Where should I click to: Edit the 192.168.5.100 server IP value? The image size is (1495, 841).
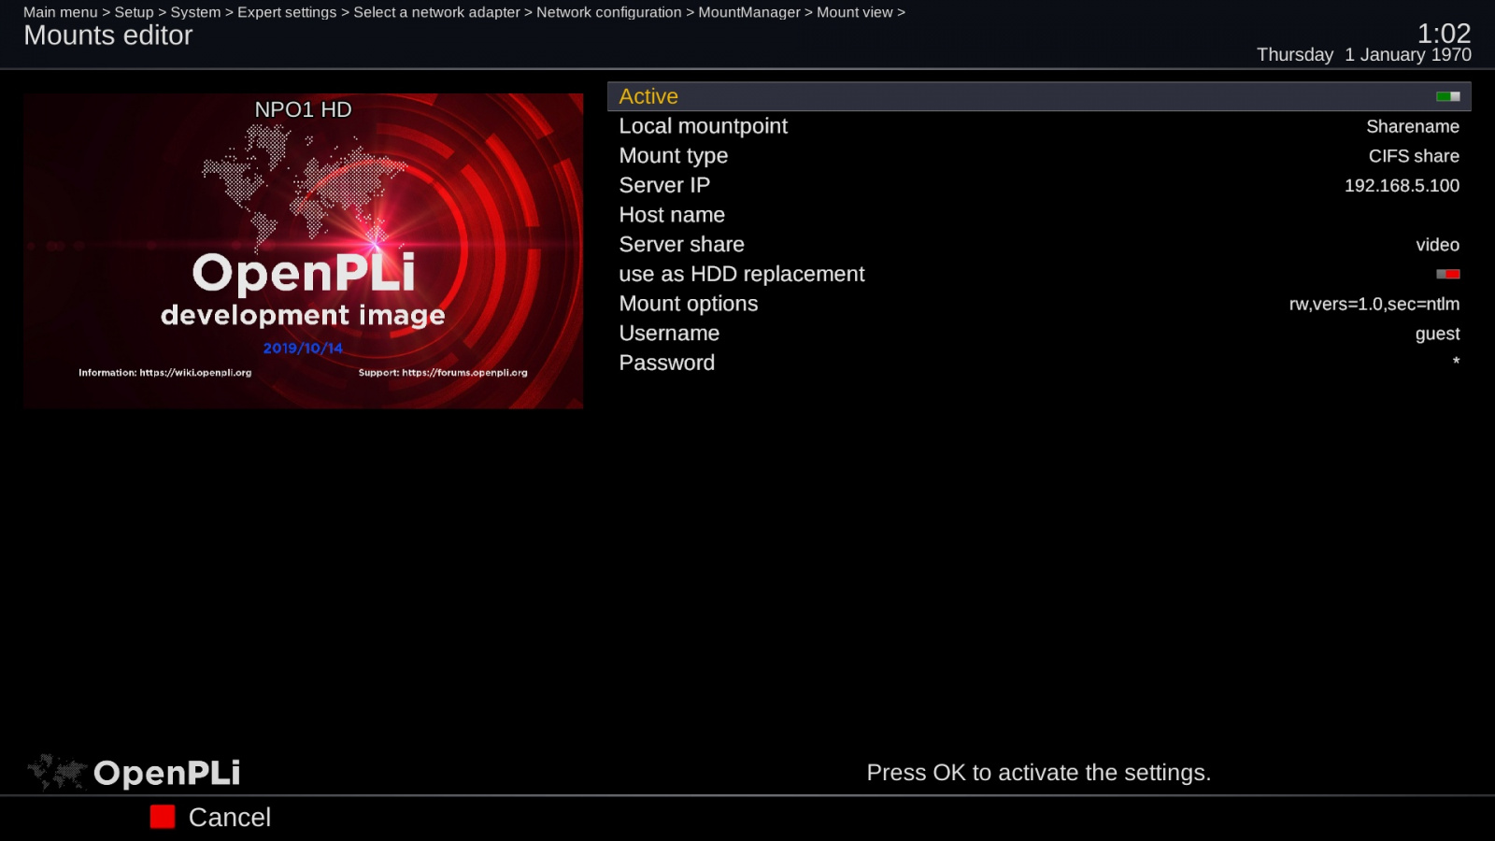pyautogui.click(x=1402, y=186)
